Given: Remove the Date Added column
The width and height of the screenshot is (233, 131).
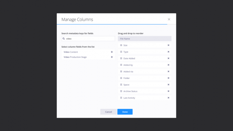Looking at the screenshot, I should tap(168, 58).
